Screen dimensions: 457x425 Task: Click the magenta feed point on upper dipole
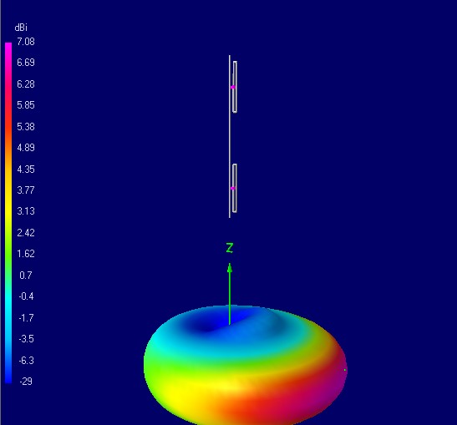[x=233, y=87]
